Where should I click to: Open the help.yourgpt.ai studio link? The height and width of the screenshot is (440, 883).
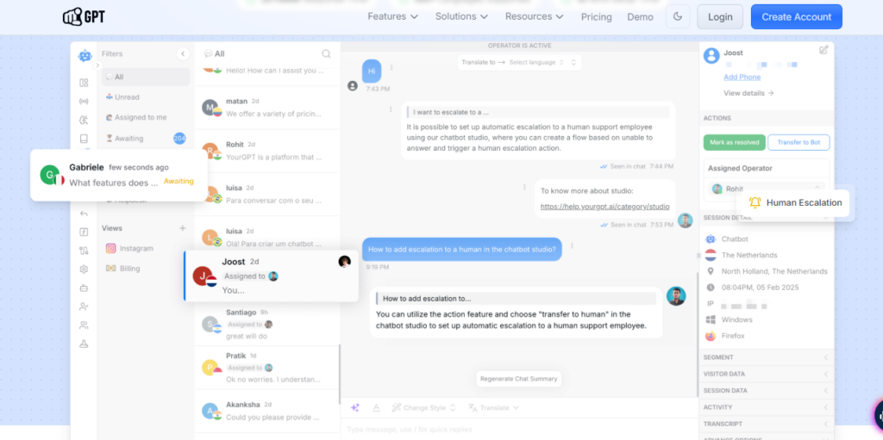604,207
